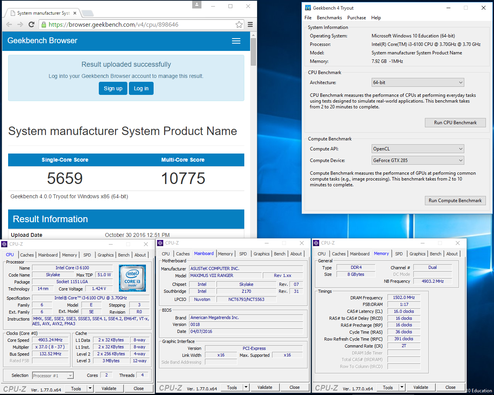Open Tools dropdown arrow in Mainboard window
494x395 pixels.
[x=246, y=387]
